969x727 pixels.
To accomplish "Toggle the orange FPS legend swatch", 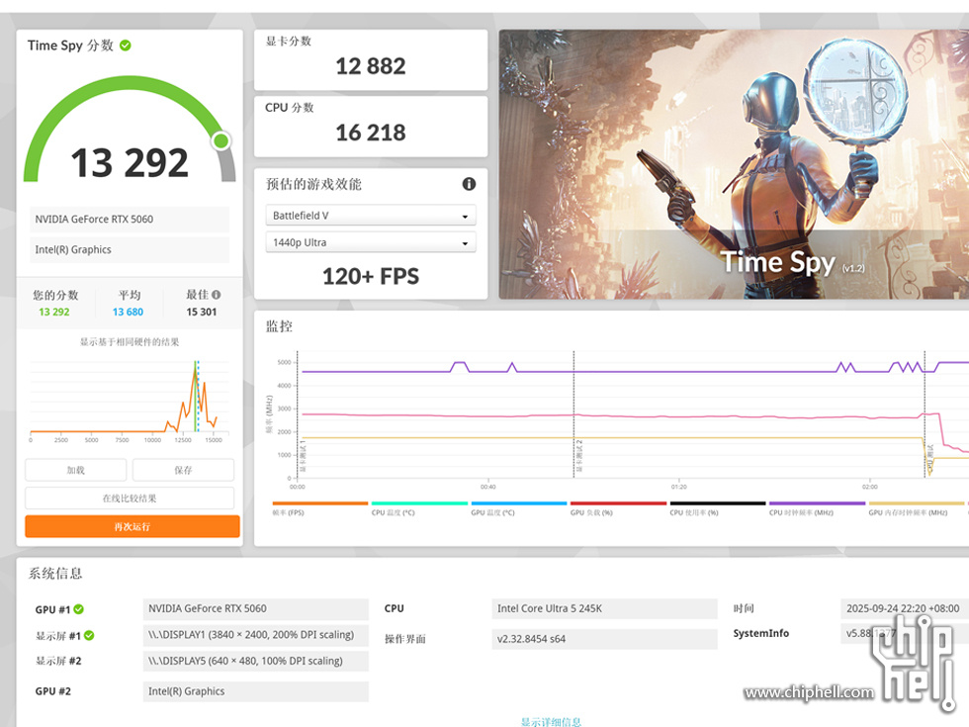I will click(x=320, y=503).
